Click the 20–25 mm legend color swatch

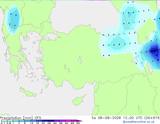point(45,121)
